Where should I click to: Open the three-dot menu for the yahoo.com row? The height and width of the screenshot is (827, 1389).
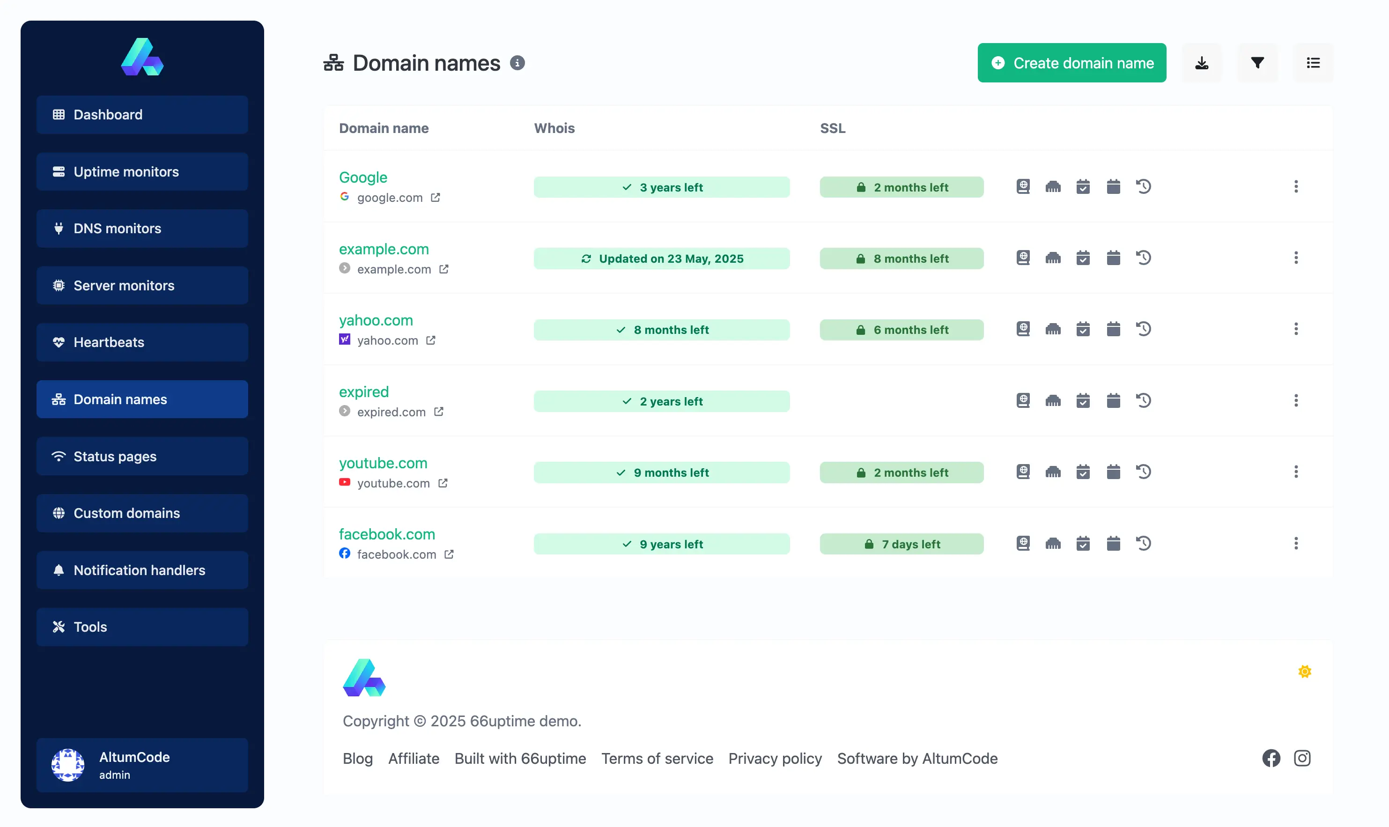pyautogui.click(x=1295, y=329)
